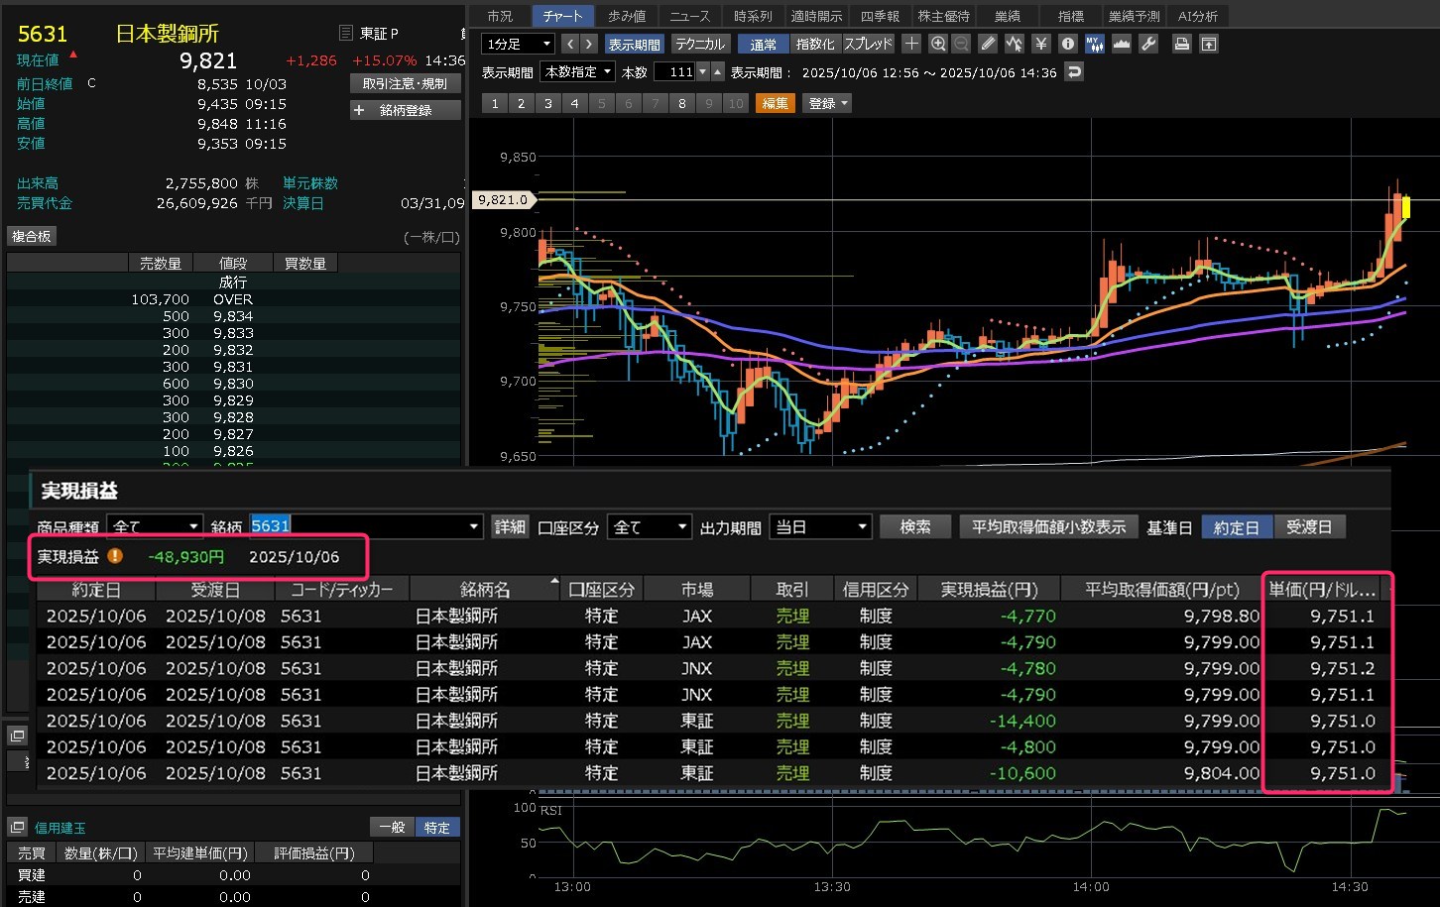Switch to the ニュース tab

tap(689, 16)
